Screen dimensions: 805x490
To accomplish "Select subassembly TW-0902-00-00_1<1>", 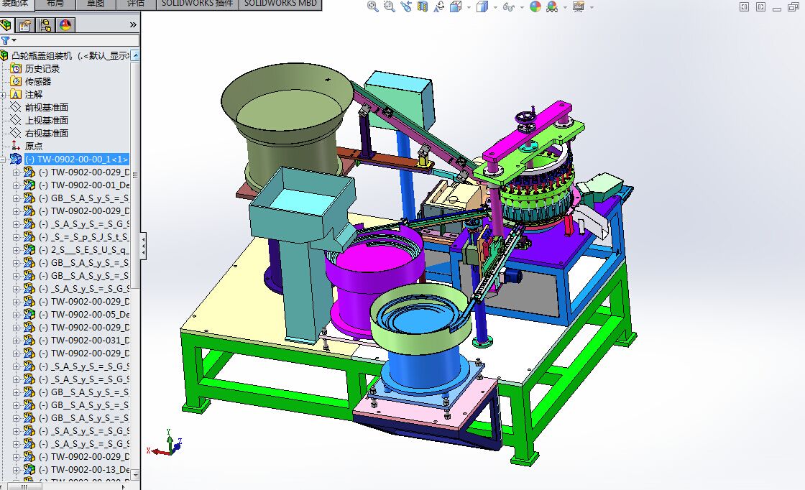I will [76, 159].
